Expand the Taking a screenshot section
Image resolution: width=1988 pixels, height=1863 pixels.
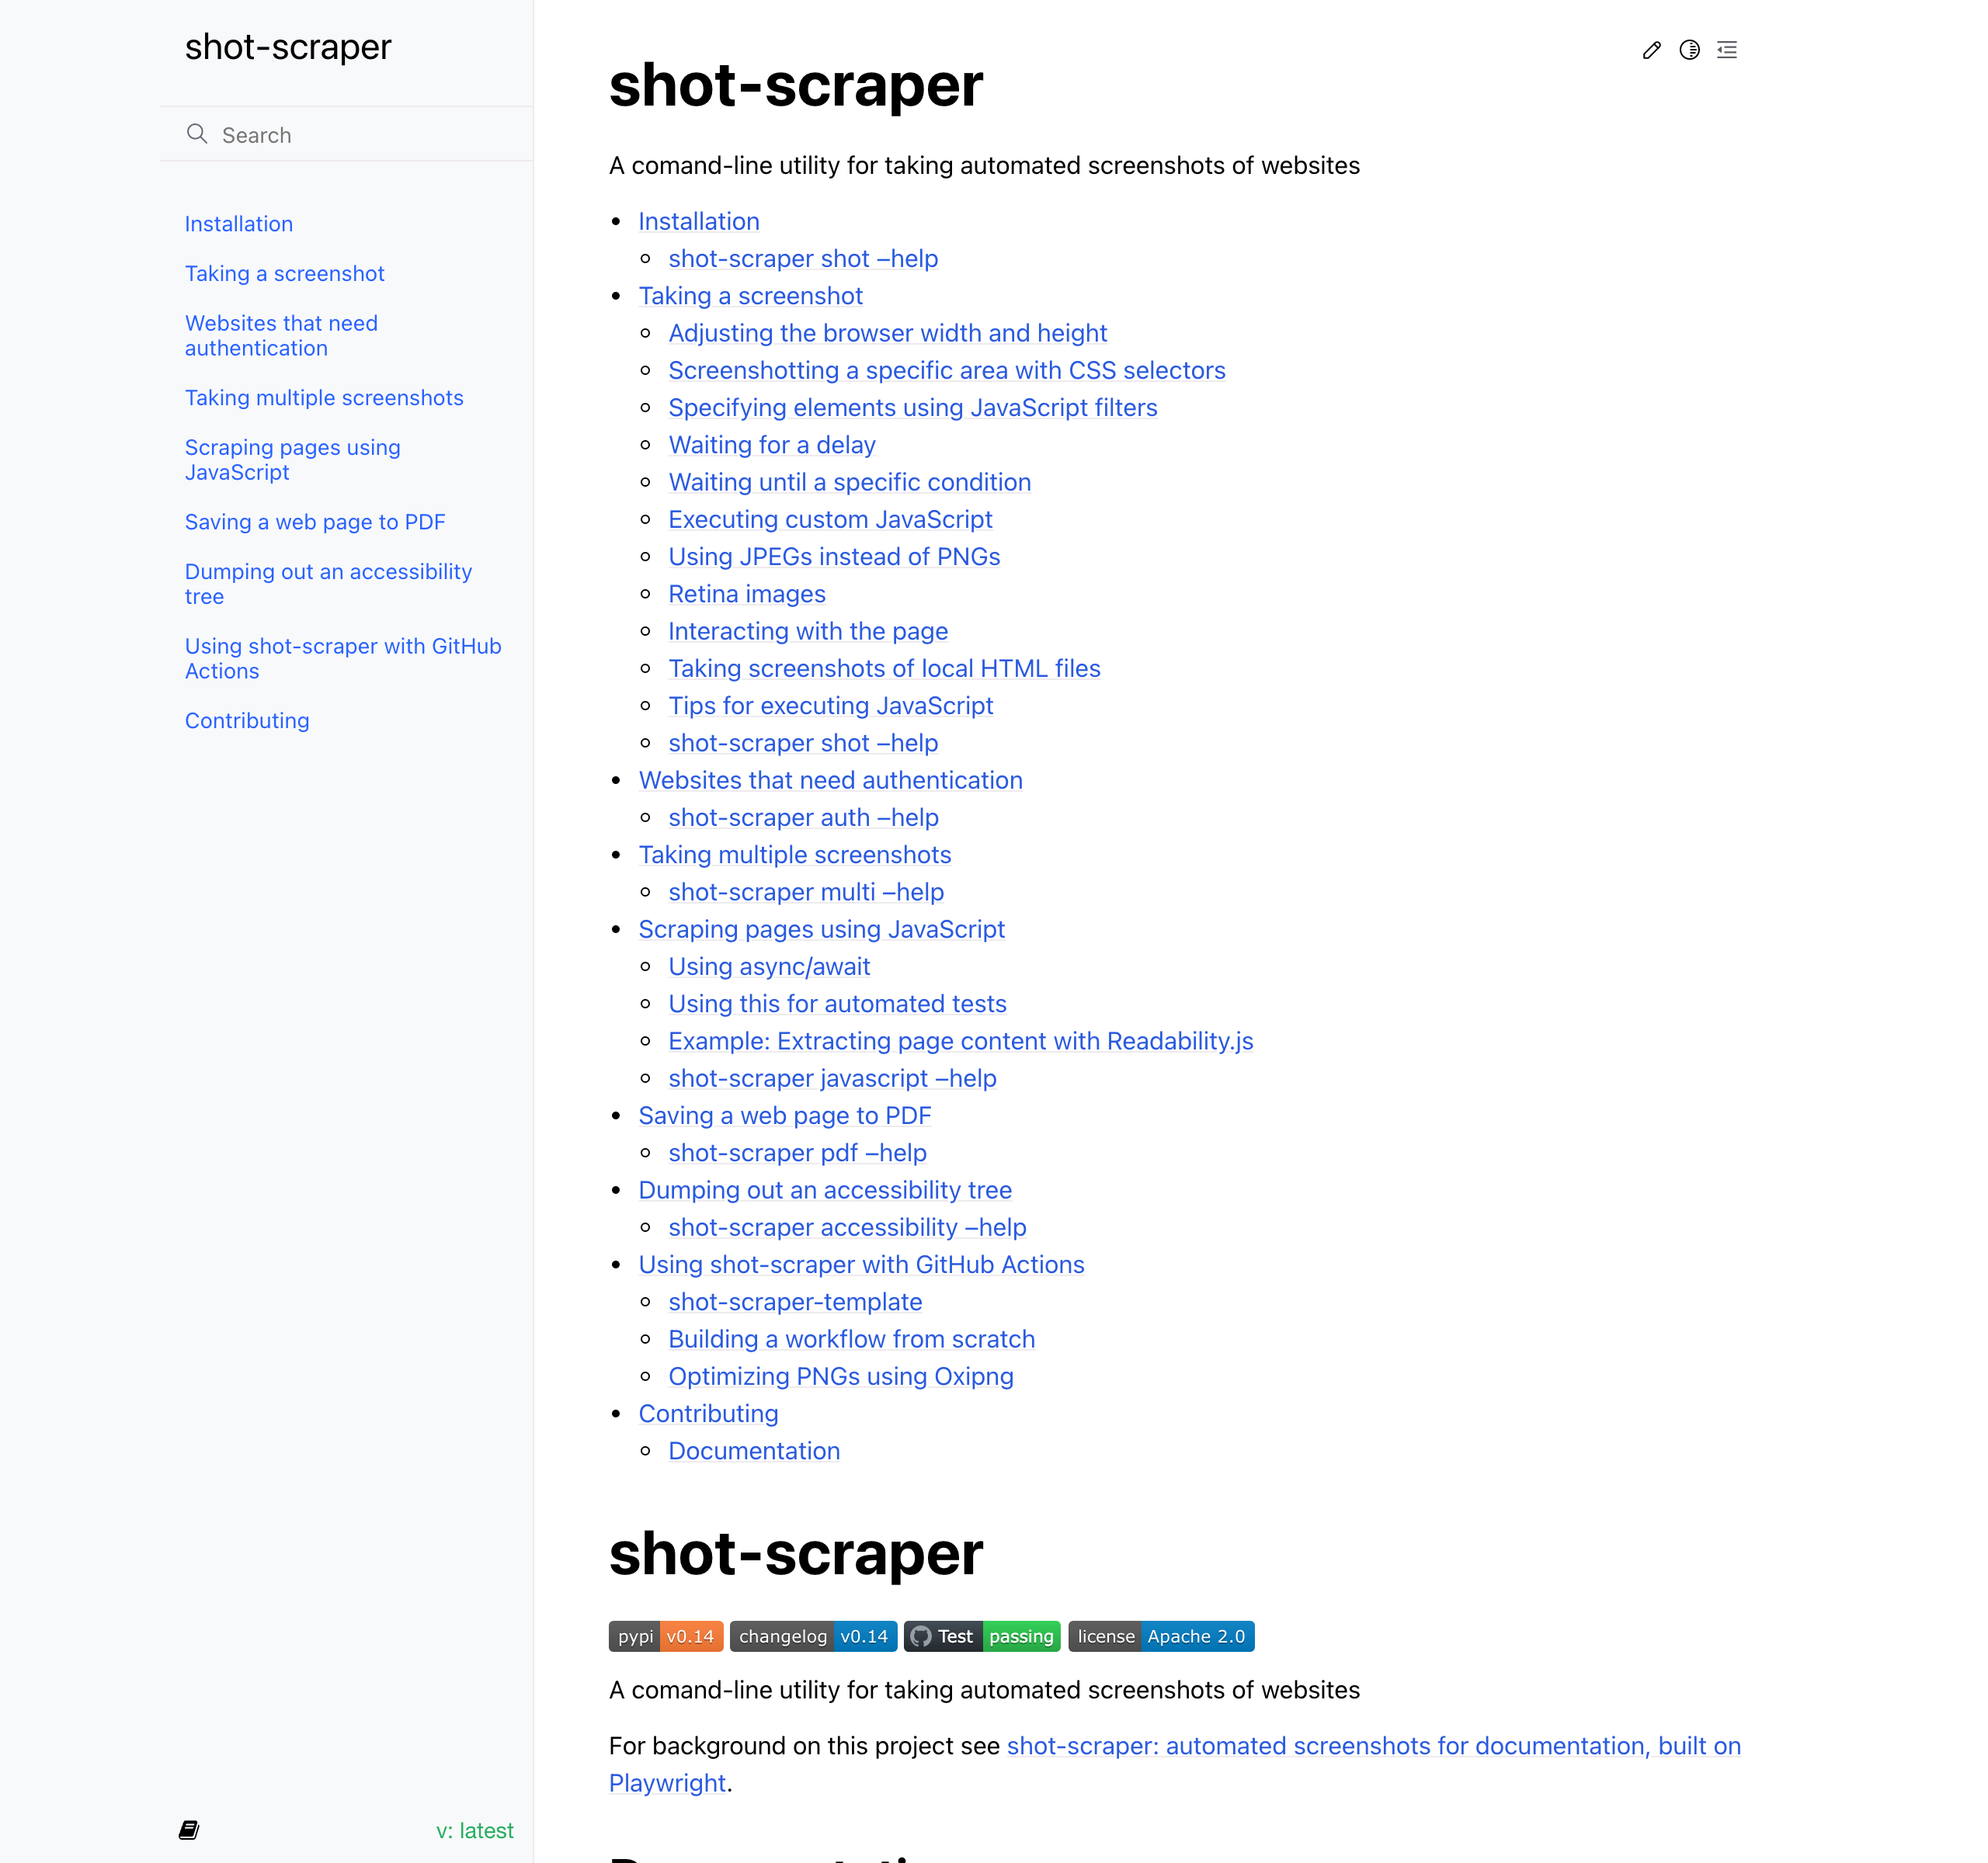pyautogui.click(x=286, y=273)
